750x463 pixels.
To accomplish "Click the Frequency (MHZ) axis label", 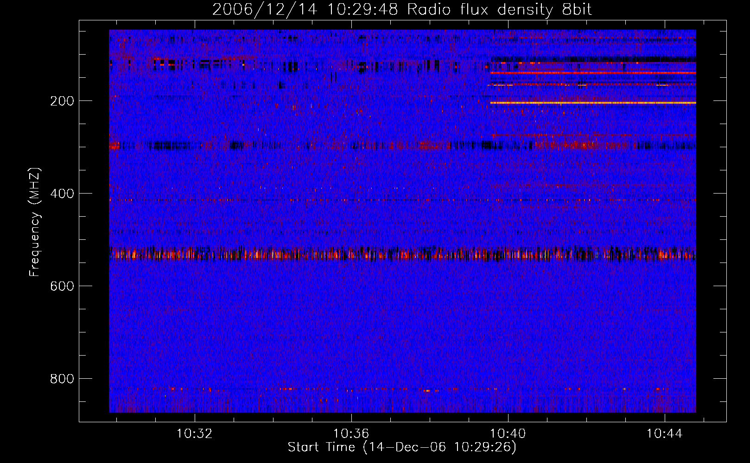I will point(35,222).
